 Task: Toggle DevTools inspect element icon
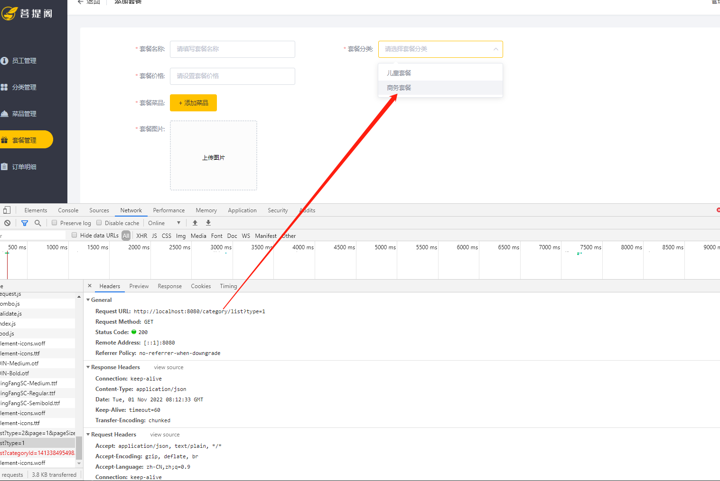(7, 210)
